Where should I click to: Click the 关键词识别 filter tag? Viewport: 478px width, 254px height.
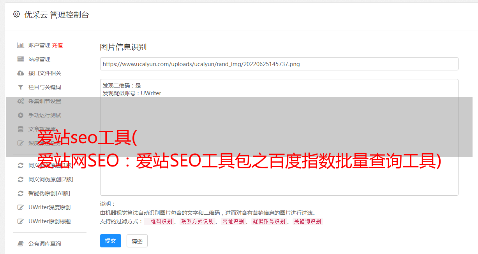(308, 221)
